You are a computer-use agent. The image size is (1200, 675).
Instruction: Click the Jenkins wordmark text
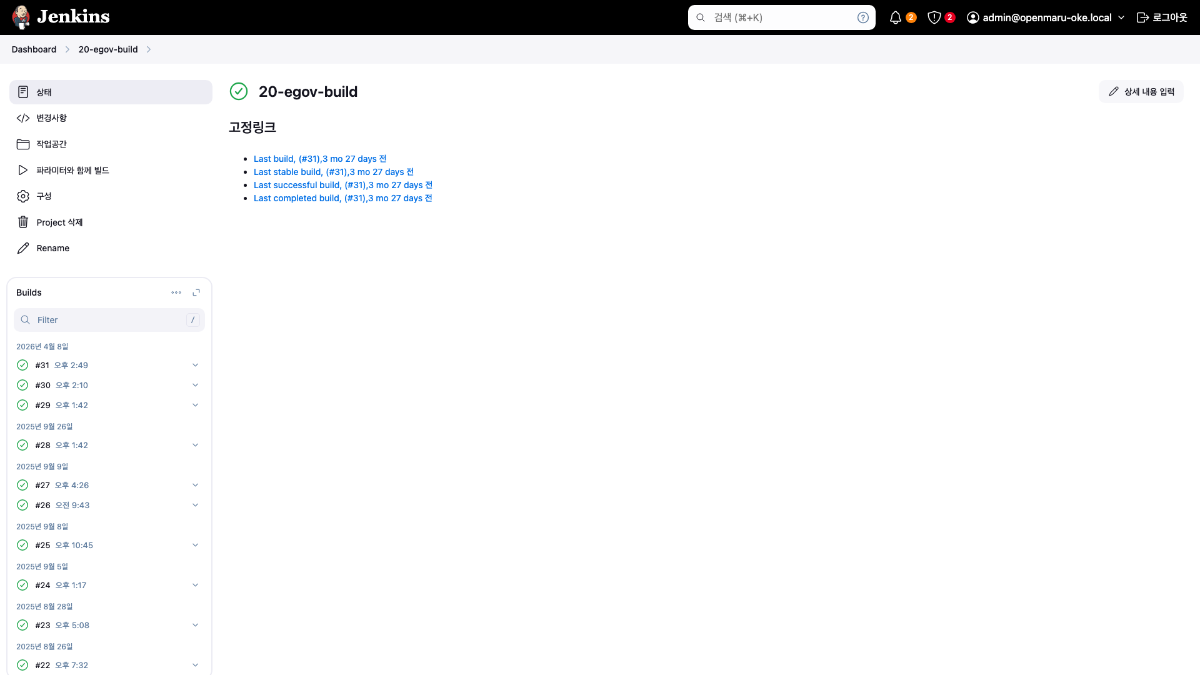point(73,17)
